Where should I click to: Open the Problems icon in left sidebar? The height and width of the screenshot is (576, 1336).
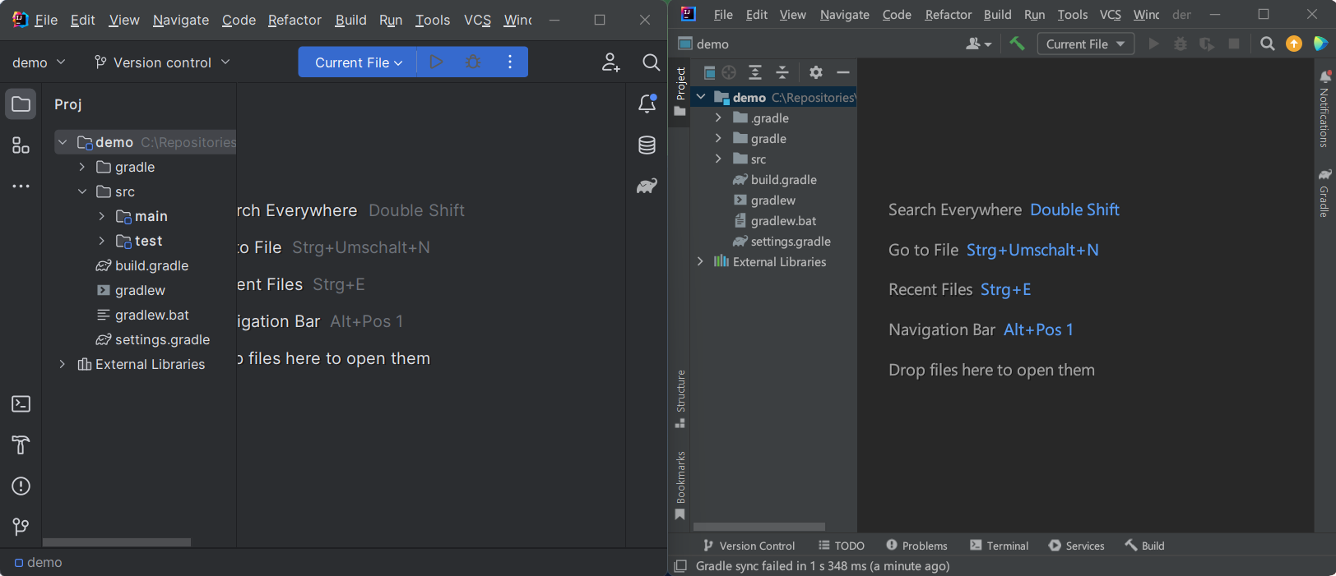point(21,486)
